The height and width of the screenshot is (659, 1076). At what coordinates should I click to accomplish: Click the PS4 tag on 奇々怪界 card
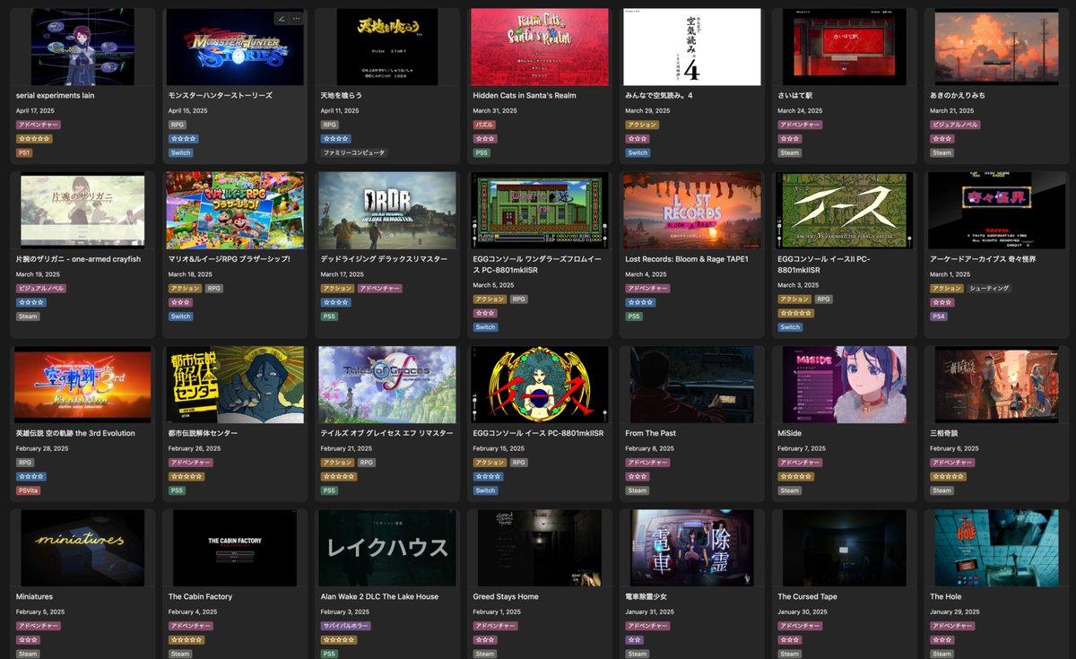click(939, 316)
